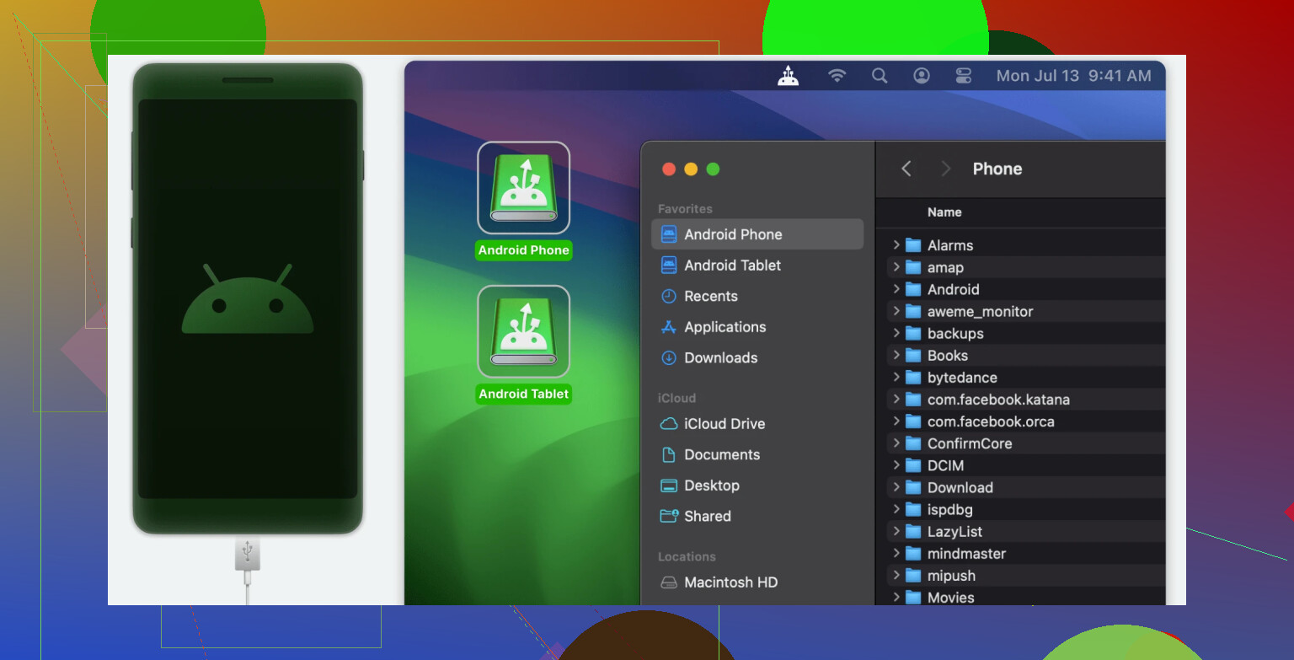1294x660 pixels.
Task: Select the backups folder icon
Action: pos(913,333)
